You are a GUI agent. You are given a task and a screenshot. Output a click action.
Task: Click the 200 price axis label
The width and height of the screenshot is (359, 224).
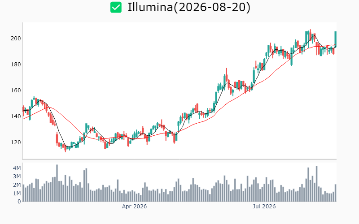(x=16, y=39)
